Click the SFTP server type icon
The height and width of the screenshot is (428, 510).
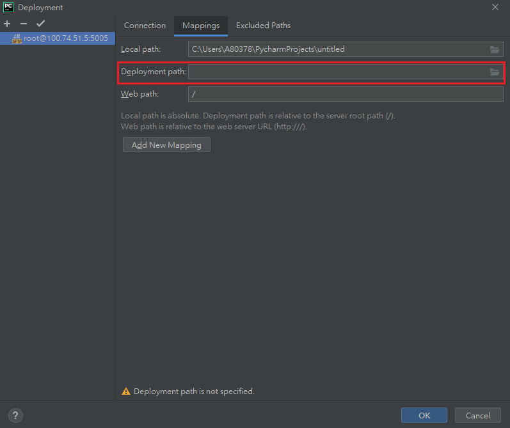(x=17, y=38)
